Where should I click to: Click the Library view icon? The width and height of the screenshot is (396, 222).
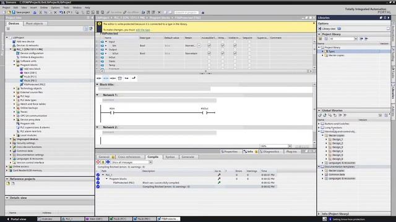319,29
